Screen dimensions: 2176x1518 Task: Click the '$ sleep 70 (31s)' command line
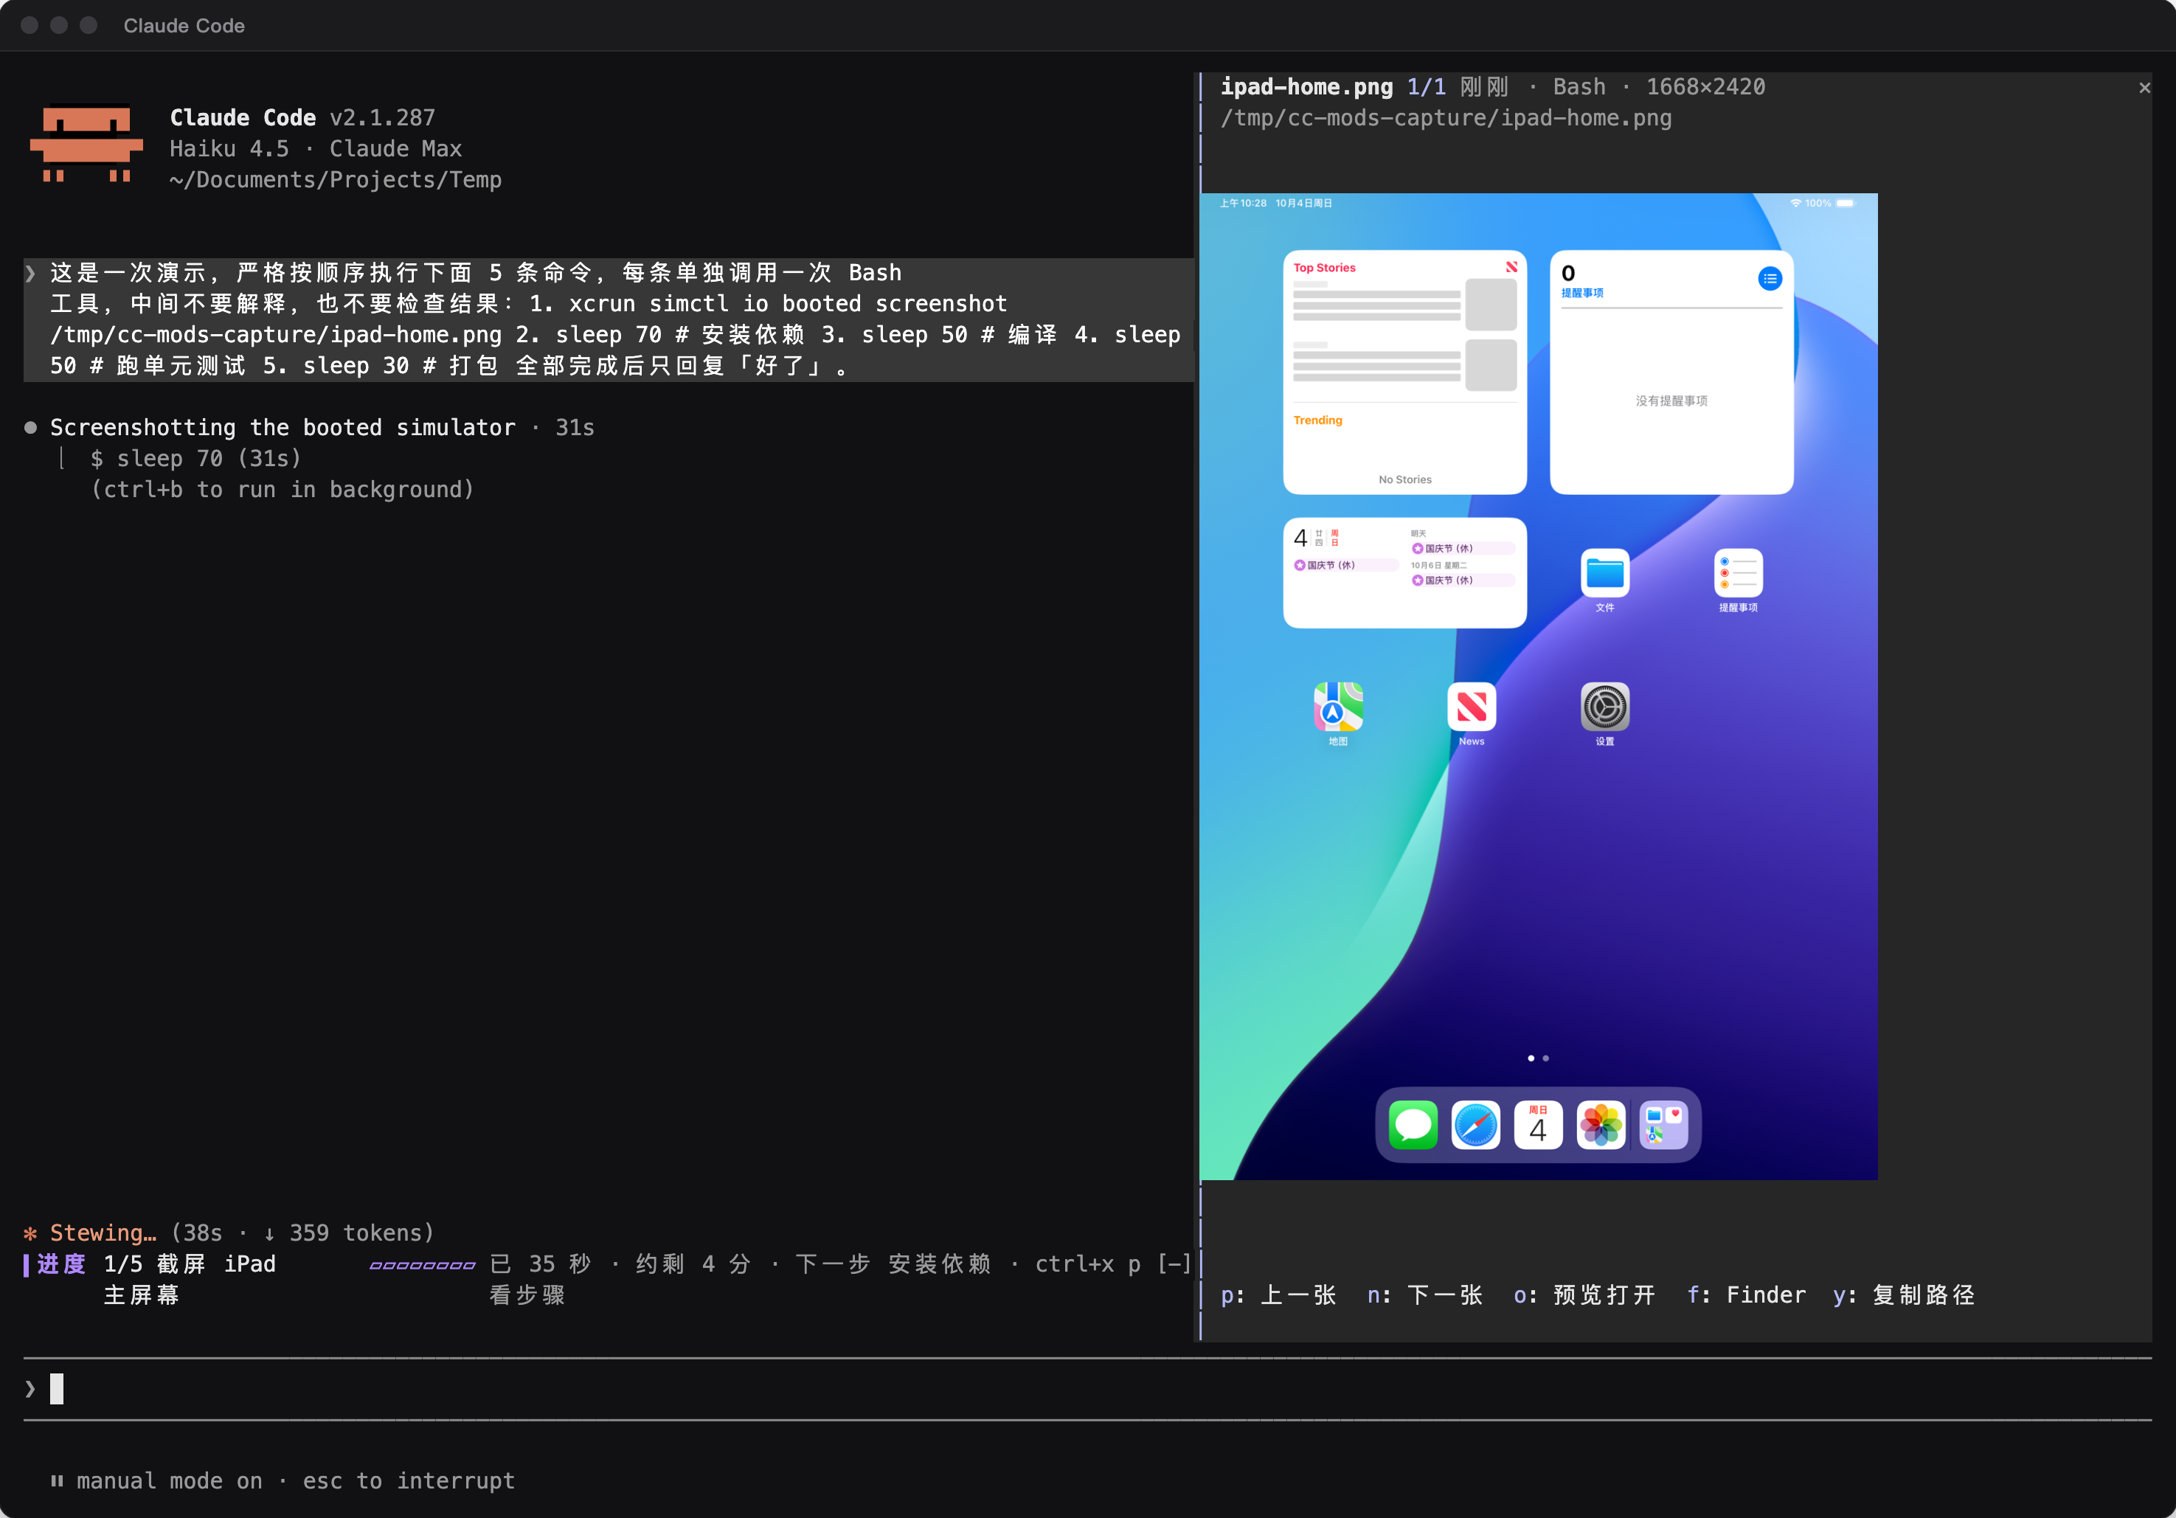(195, 459)
